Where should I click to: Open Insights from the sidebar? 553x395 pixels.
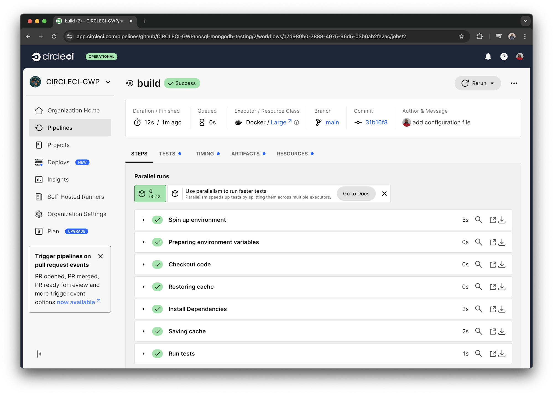(58, 179)
